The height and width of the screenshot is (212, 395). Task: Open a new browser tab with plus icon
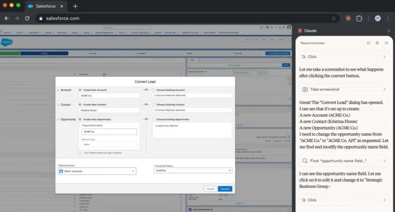pos(75,6)
